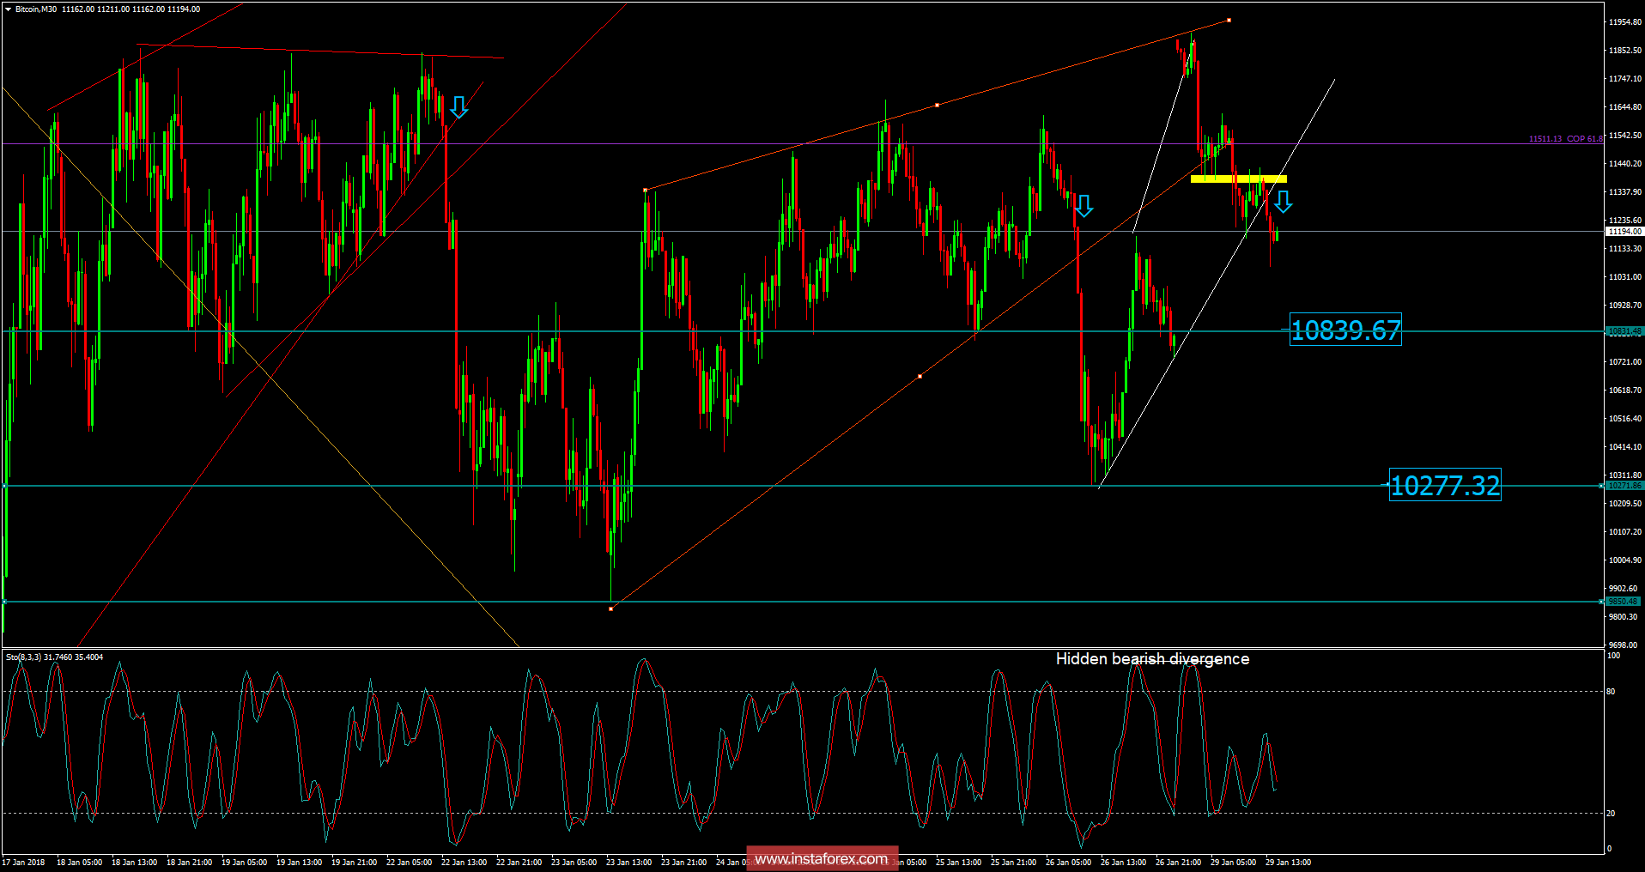Click the stochastic 100 scale label
This screenshot has width=1645, height=872.
click(x=1613, y=656)
